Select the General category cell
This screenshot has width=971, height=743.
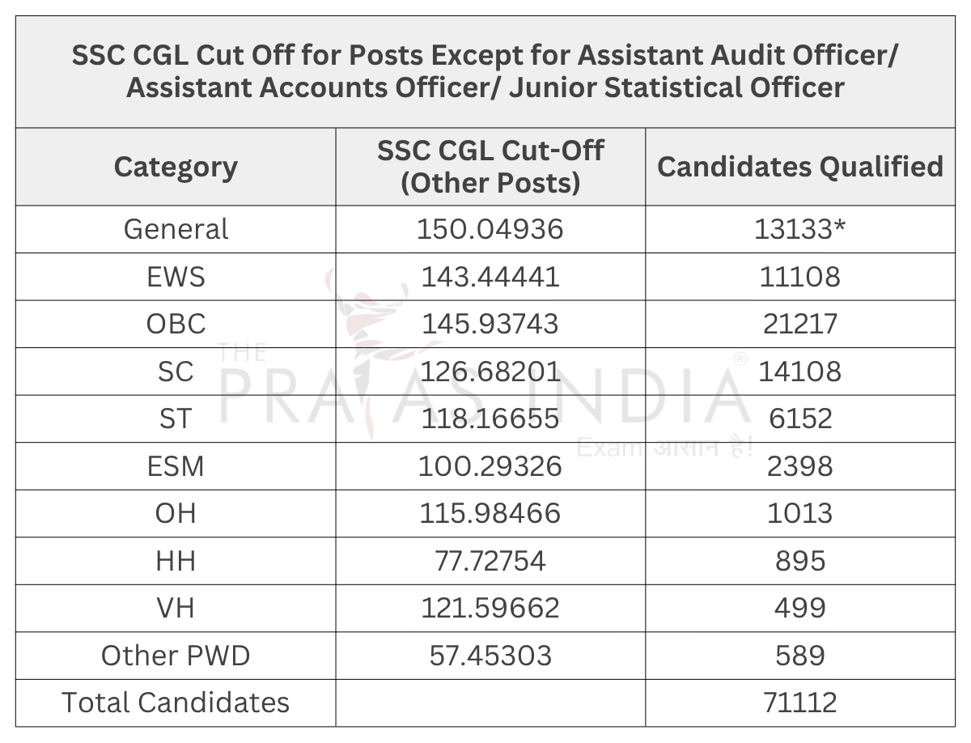coord(176,229)
